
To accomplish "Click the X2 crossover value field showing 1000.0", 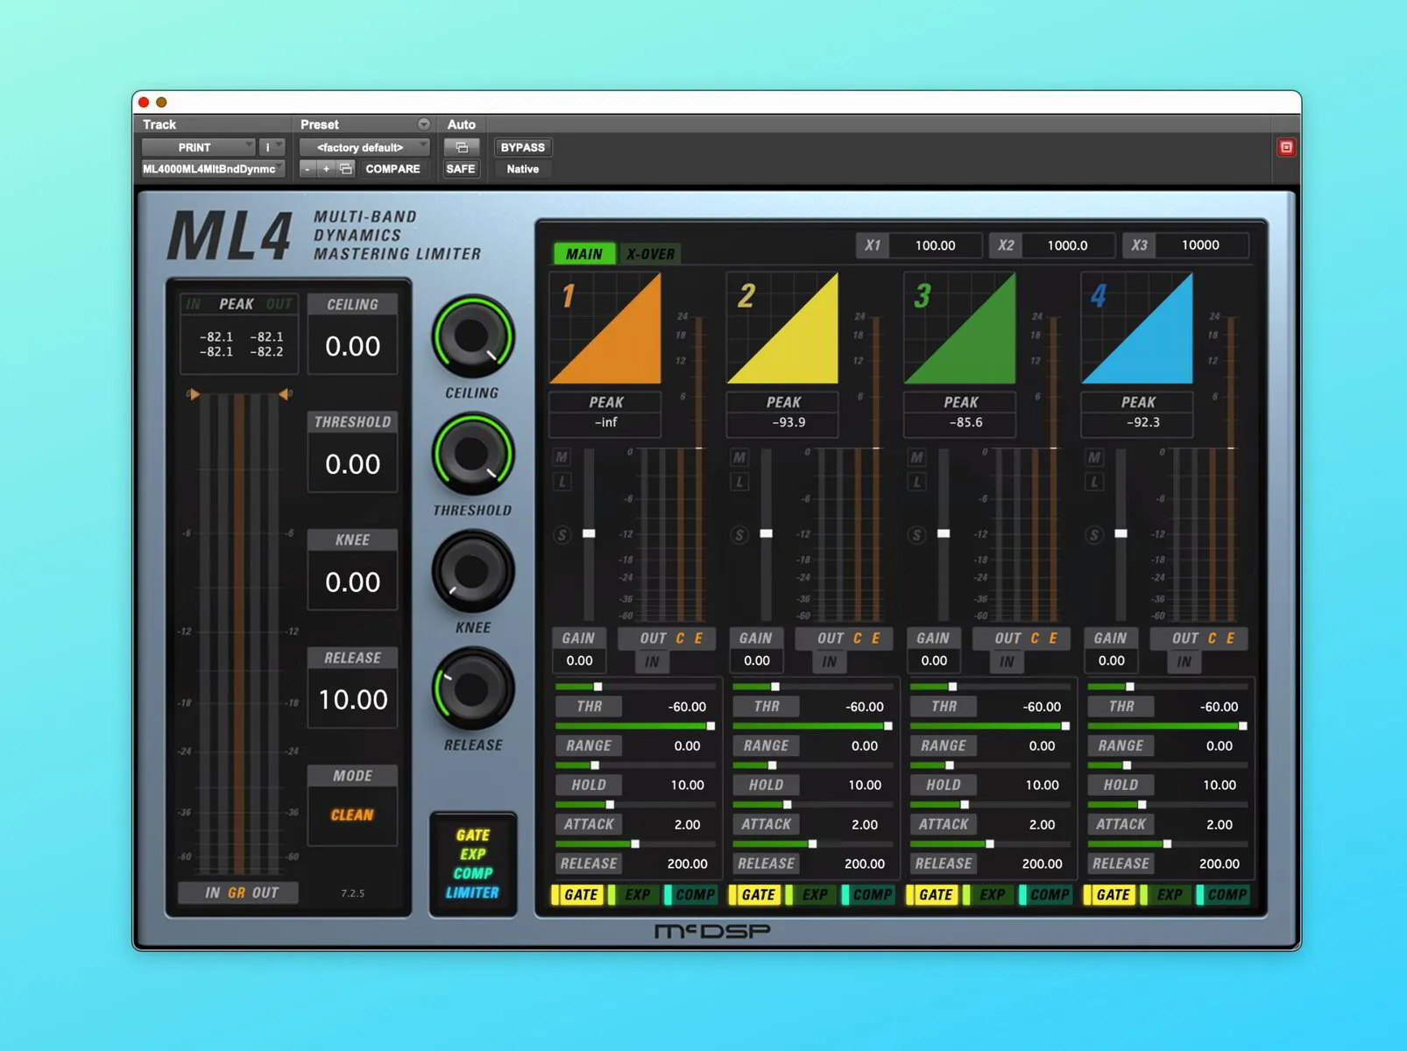I will [x=1069, y=245].
